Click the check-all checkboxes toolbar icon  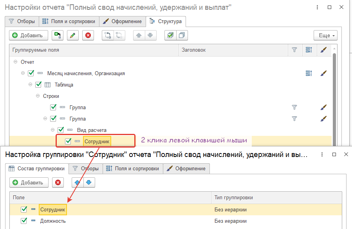point(170,35)
